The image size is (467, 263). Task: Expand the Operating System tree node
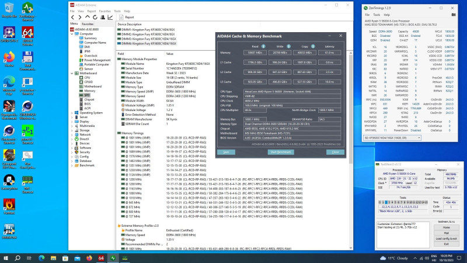(72, 113)
